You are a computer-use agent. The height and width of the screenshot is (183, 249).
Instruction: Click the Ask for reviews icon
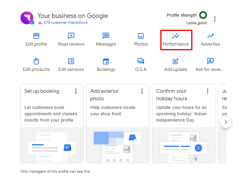211,61
